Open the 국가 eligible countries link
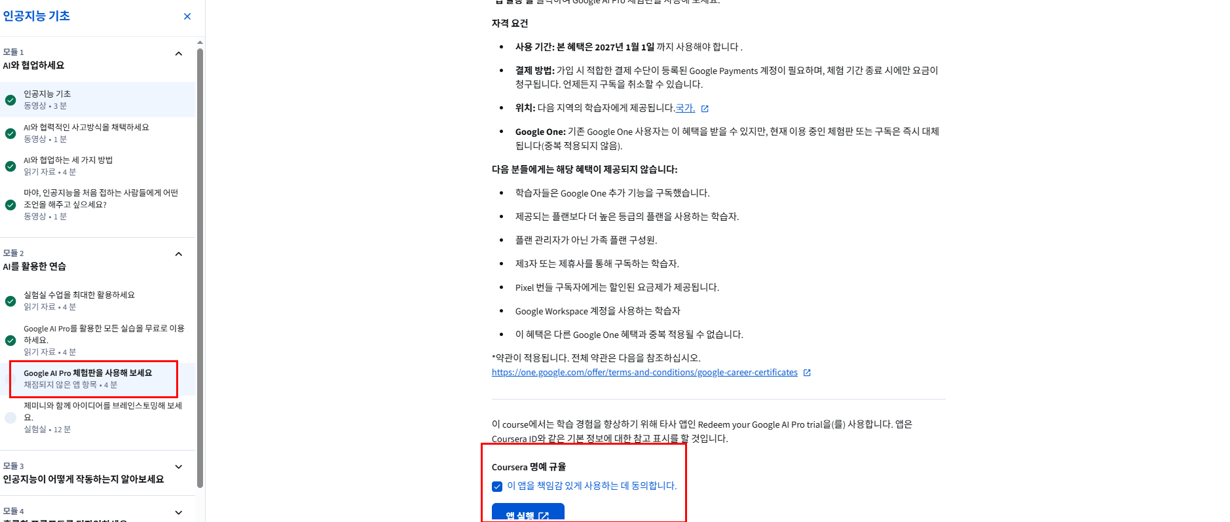1230x522 pixels. point(685,108)
